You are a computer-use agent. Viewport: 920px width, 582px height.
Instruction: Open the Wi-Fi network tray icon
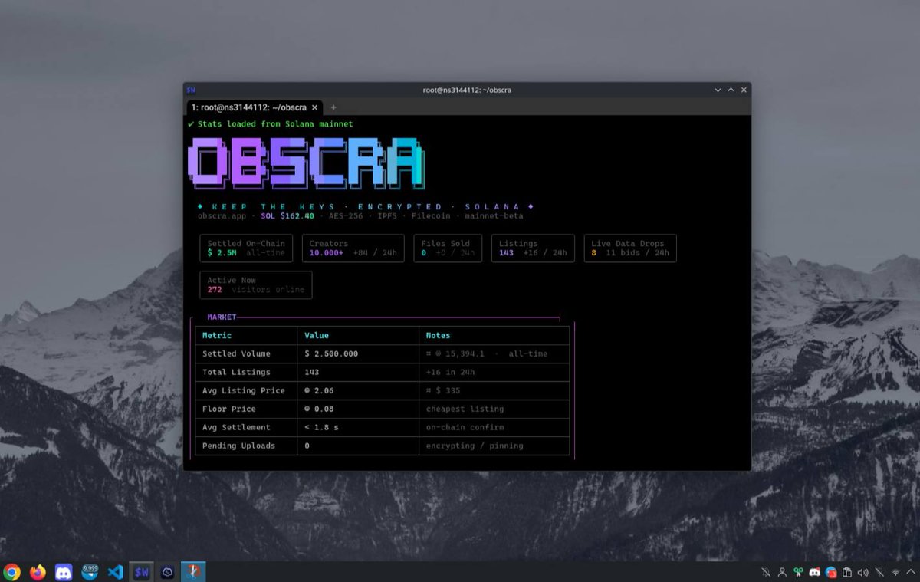click(x=895, y=572)
